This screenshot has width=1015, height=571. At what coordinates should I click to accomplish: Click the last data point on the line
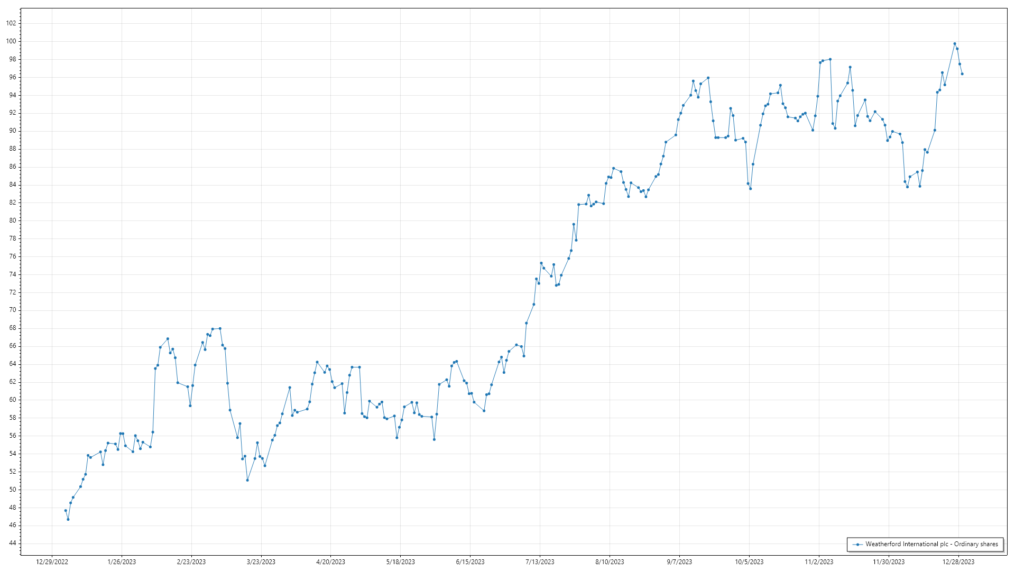coord(962,74)
